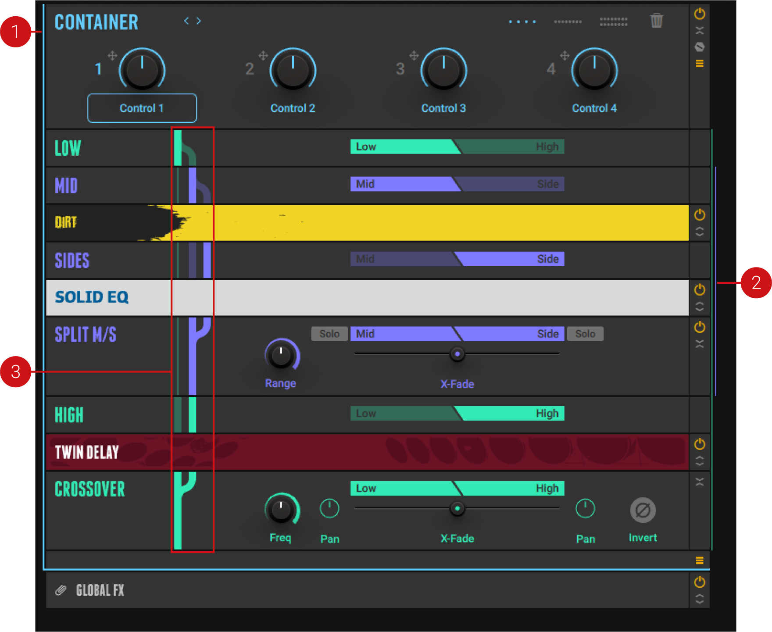Select the four-dot macro layout icon
This screenshot has height=632, width=772.
click(x=522, y=21)
